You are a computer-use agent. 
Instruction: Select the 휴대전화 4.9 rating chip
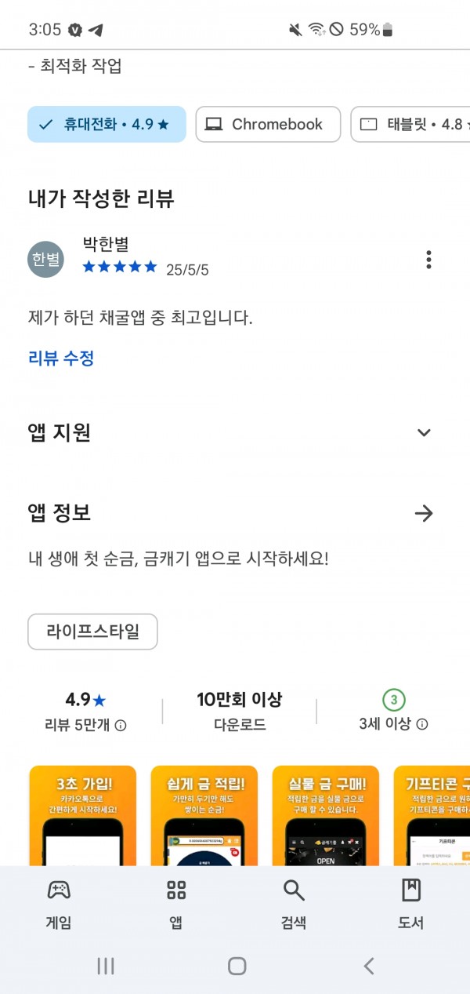pyautogui.click(x=107, y=124)
